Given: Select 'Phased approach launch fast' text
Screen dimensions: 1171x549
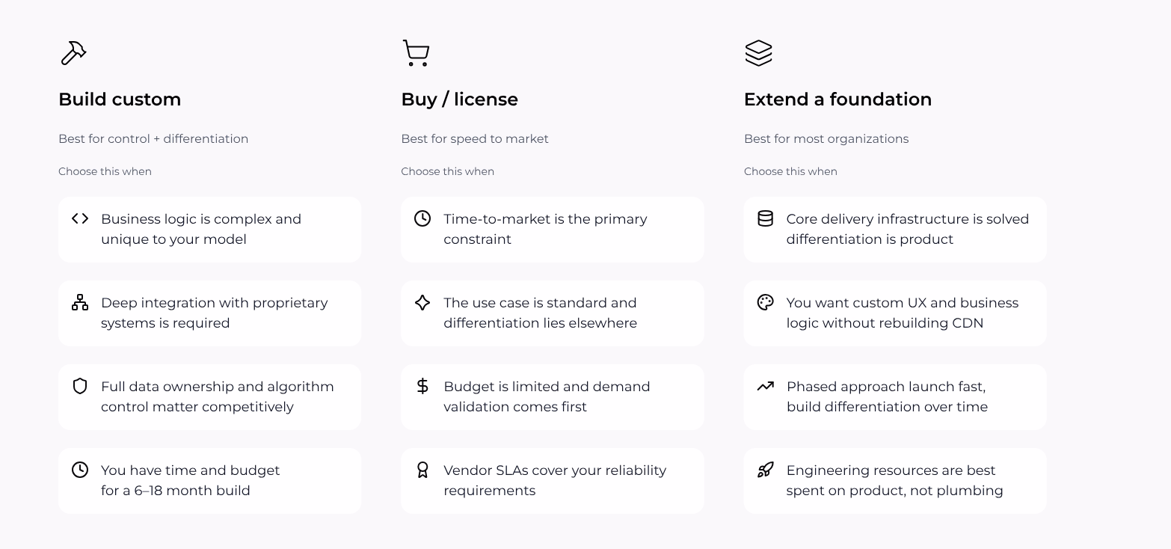Looking at the screenshot, I should [x=886, y=387].
